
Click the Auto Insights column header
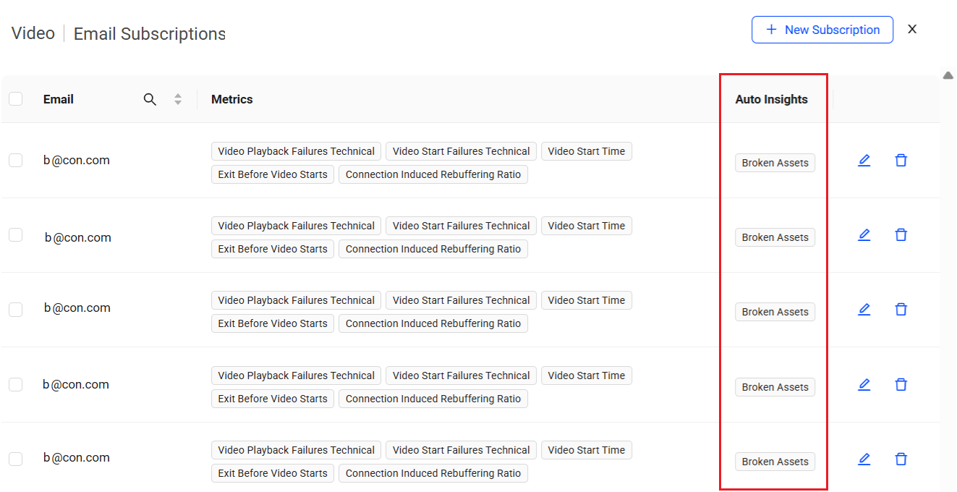coord(771,100)
